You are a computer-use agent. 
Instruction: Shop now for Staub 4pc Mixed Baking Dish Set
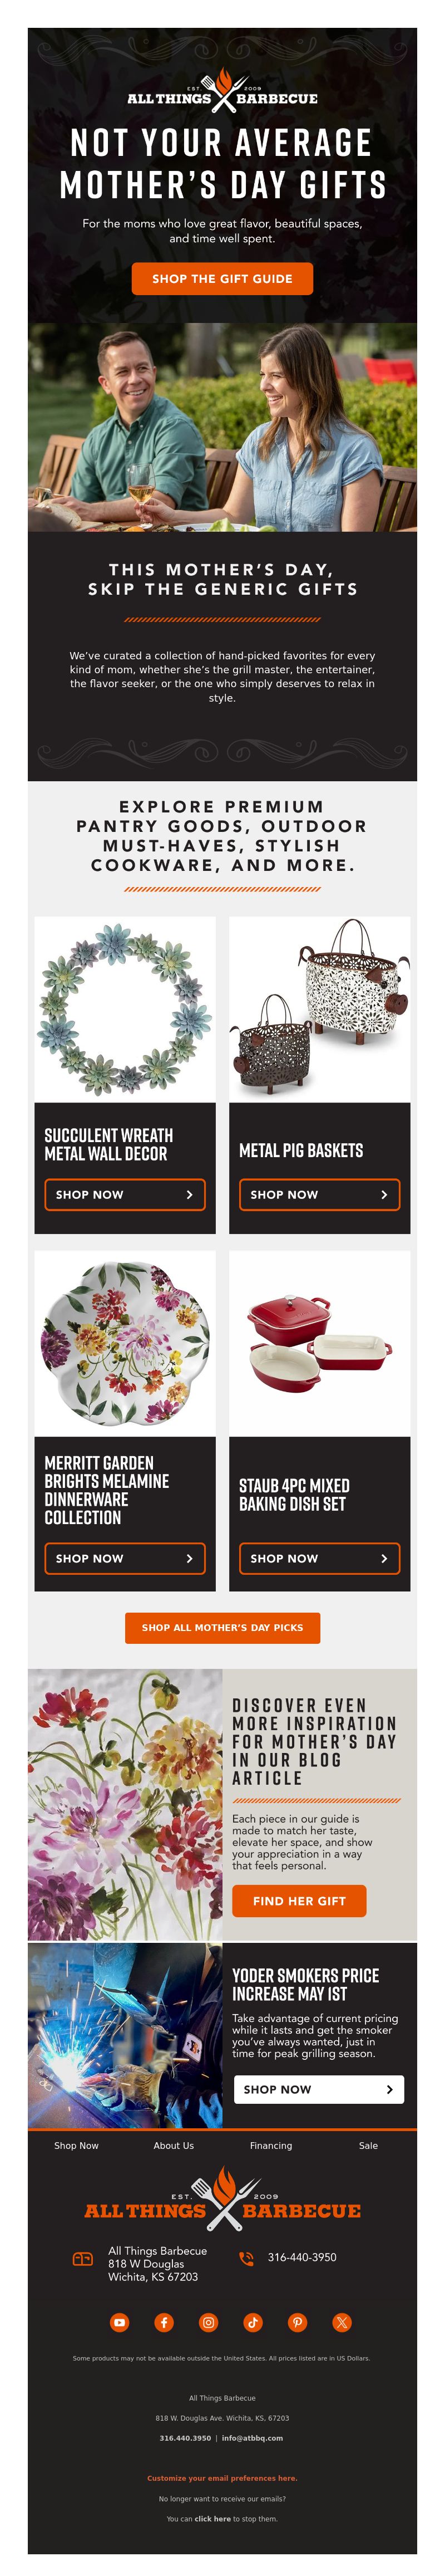tap(320, 1559)
